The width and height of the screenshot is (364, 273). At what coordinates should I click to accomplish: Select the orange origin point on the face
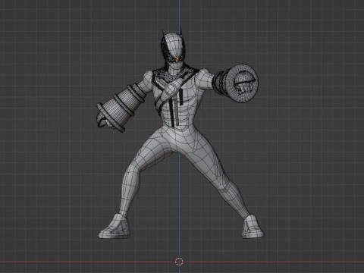point(177,59)
